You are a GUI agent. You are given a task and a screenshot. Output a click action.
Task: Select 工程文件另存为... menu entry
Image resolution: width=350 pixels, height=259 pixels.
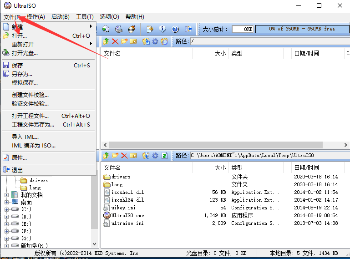click(49, 125)
